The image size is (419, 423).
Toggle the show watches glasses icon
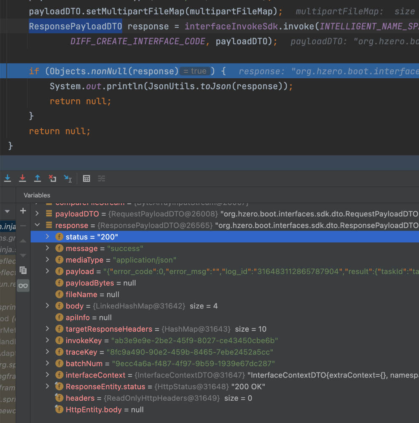pyautogui.click(x=23, y=285)
